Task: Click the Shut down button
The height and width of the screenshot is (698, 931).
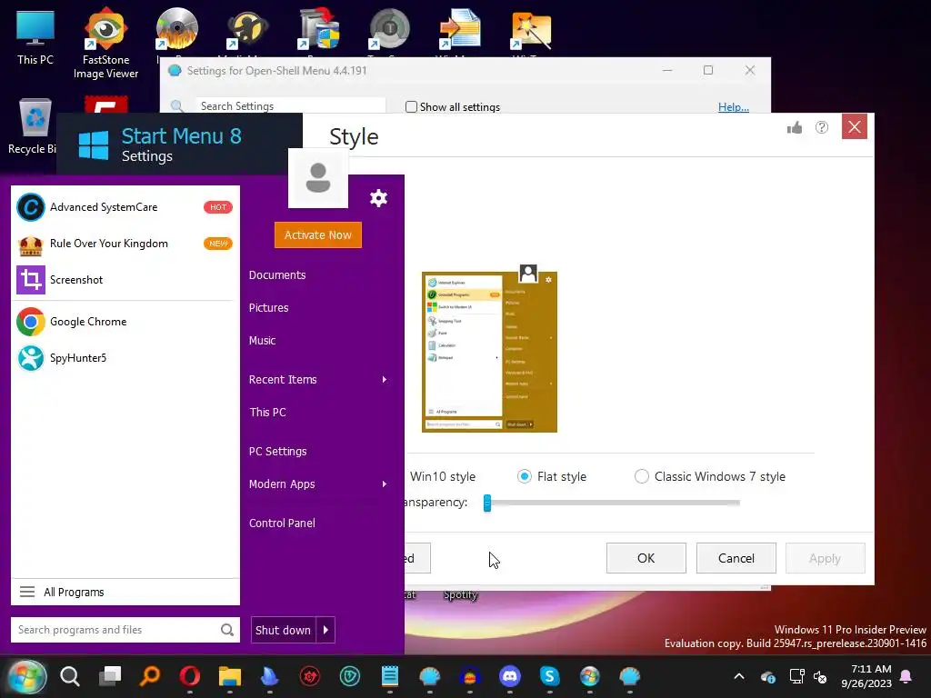Action: 284,630
